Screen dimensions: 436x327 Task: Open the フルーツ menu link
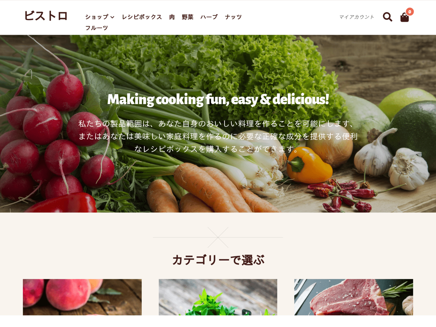pos(96,28)
